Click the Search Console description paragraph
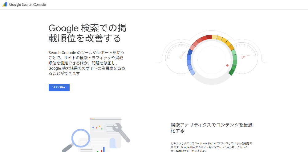The image size is (308, 152). click(x=87, y=63)
